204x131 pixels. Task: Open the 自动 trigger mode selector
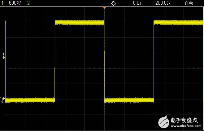[189, 3]
